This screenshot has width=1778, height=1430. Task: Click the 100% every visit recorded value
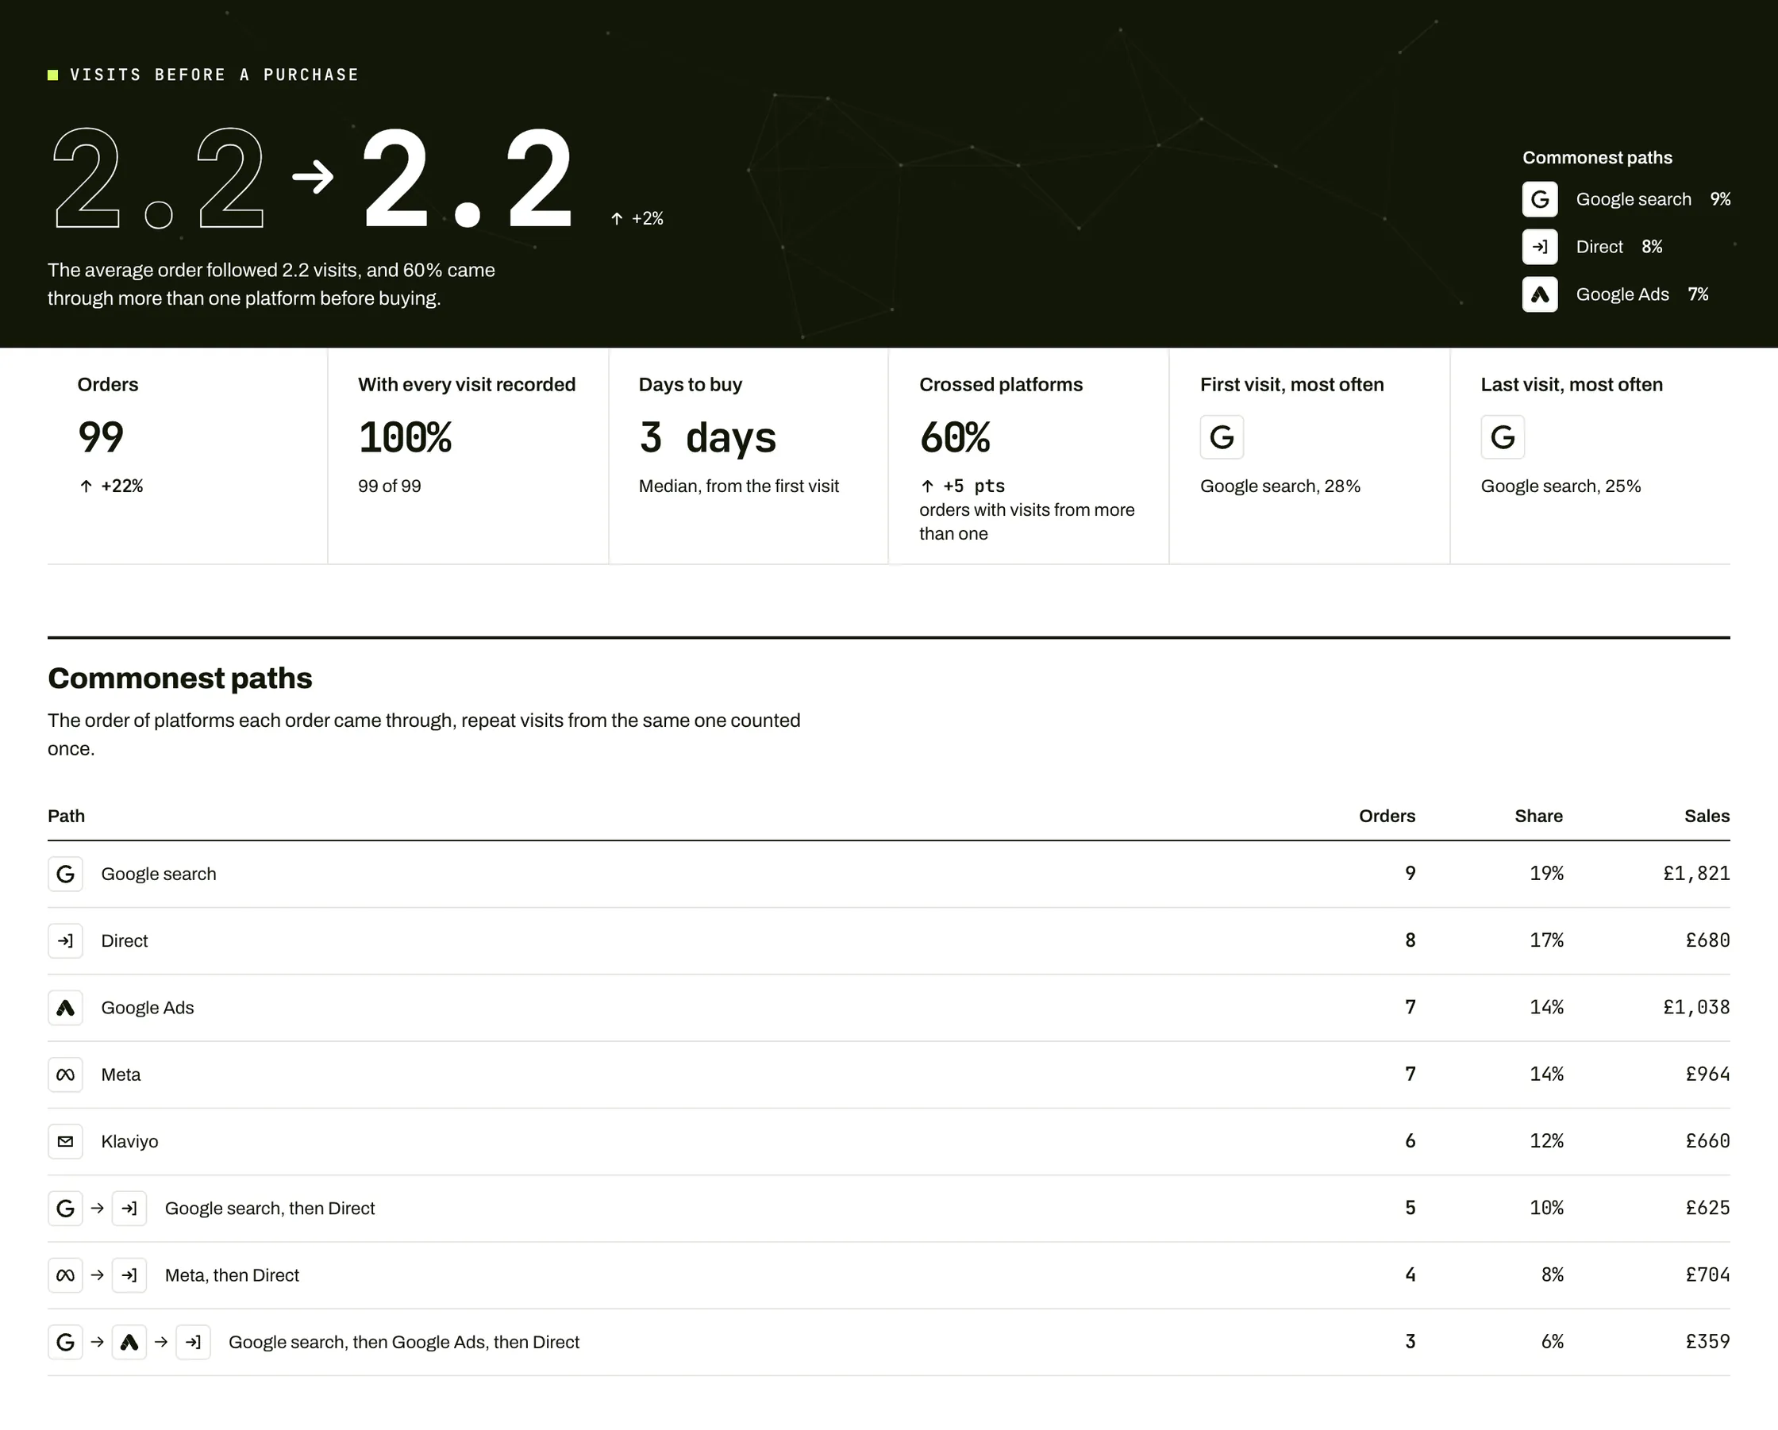pyautogui.click(x=405, y=437)
